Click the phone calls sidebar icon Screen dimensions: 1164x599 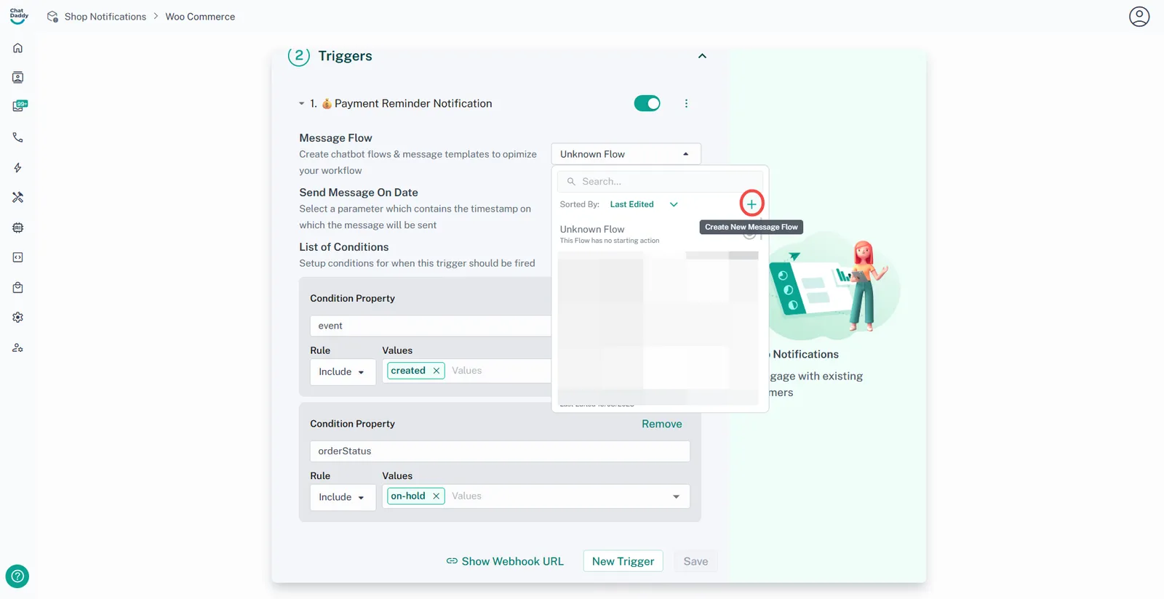[x=18, y=137]
